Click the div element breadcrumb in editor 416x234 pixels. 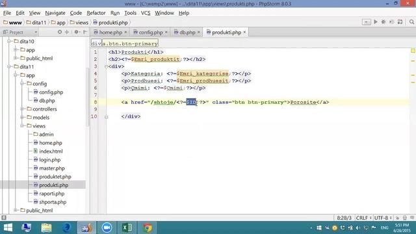96,44
